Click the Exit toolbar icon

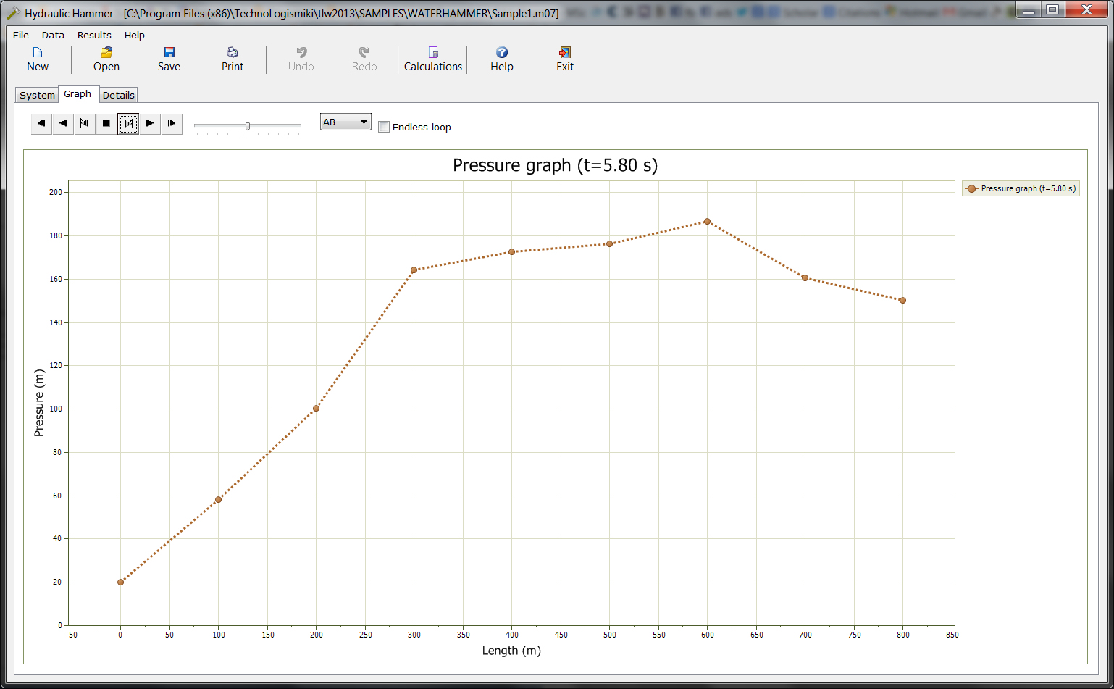[565, 59]
